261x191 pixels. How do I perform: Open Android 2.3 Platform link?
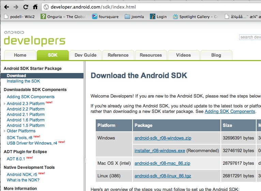pyautogui.click(x=26, y=104)
